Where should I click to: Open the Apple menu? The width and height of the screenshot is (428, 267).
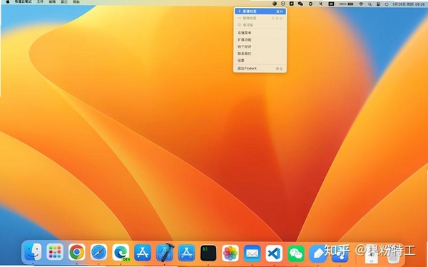[8, 2]
